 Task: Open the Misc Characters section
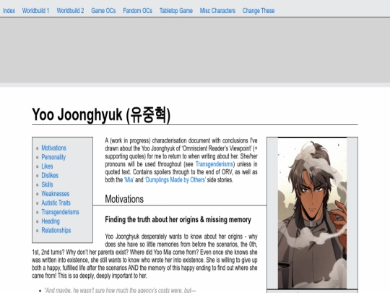pos(217,11)
